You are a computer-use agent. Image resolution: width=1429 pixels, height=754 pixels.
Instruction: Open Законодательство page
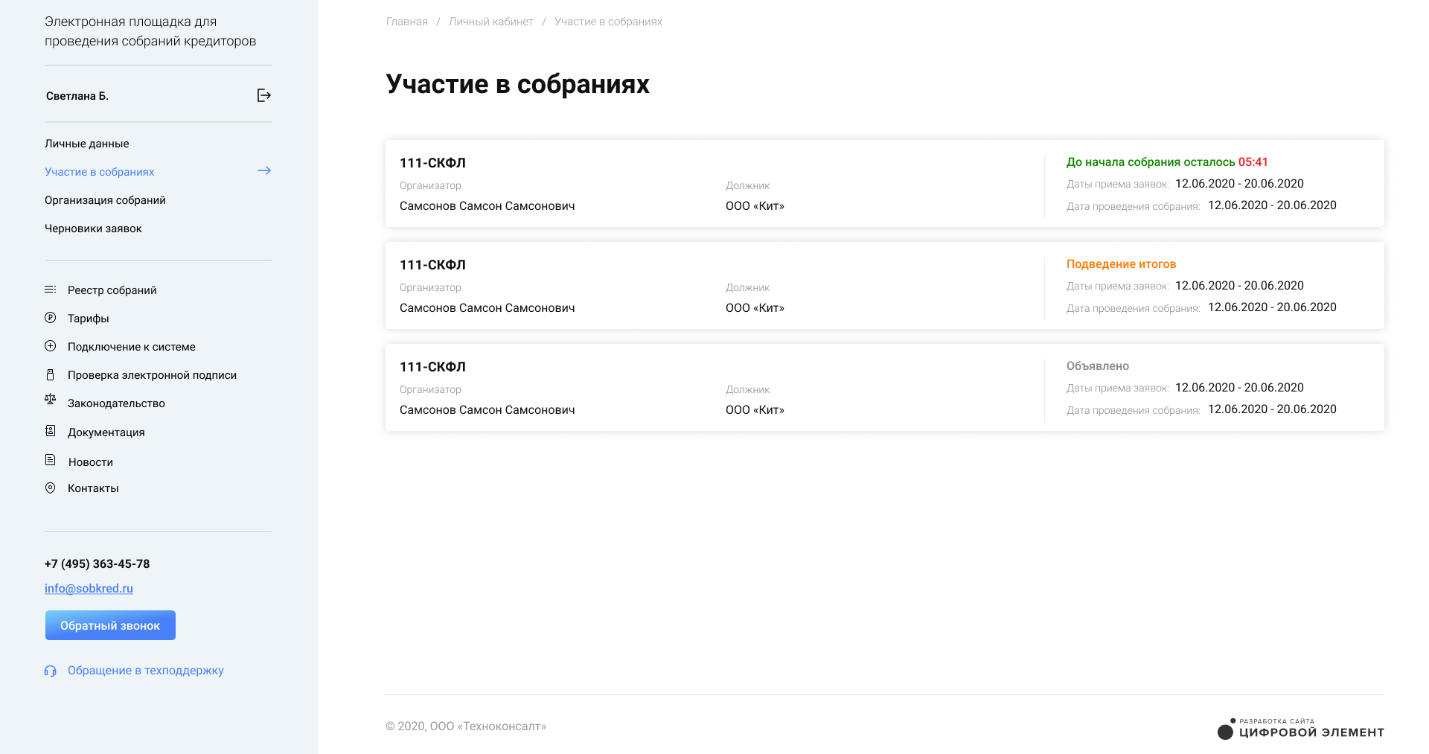[116, 403]
